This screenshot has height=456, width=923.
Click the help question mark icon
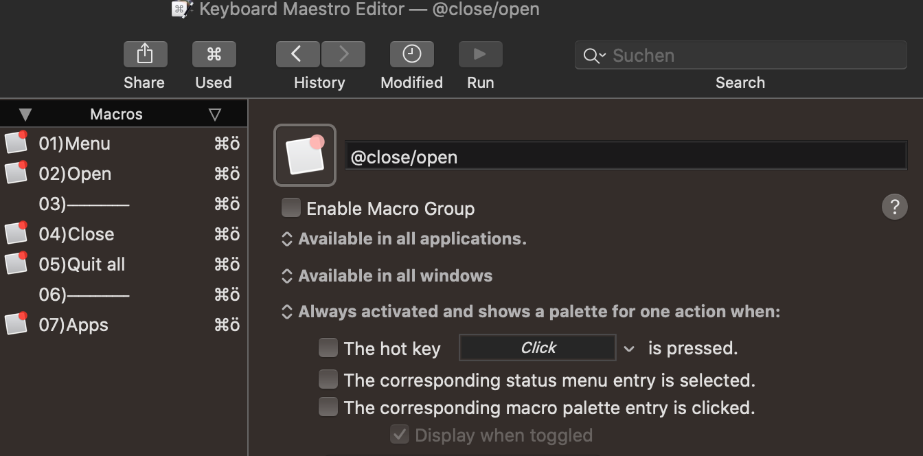point(894,207)
